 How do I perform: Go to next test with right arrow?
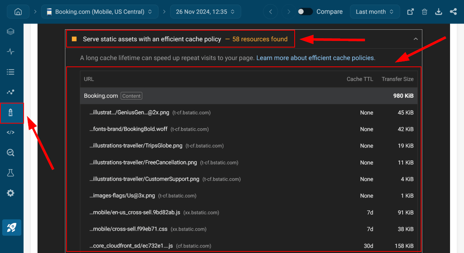(x=289, y=12)
